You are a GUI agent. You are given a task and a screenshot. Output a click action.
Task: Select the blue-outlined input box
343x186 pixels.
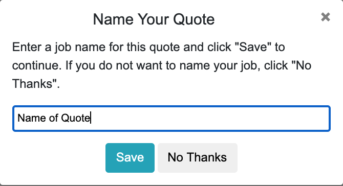pos(171,119)
